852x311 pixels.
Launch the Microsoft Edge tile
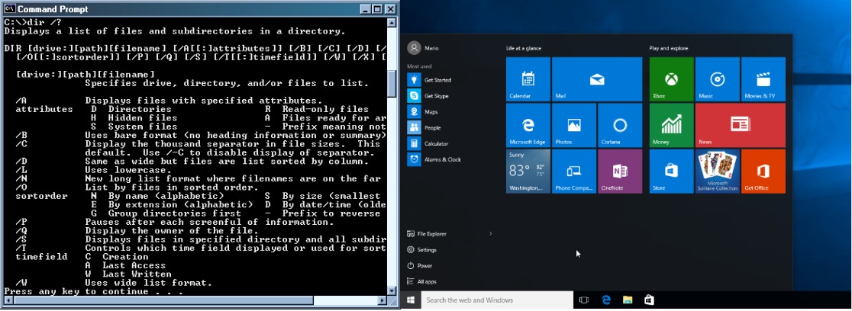(x=528, y=125)
